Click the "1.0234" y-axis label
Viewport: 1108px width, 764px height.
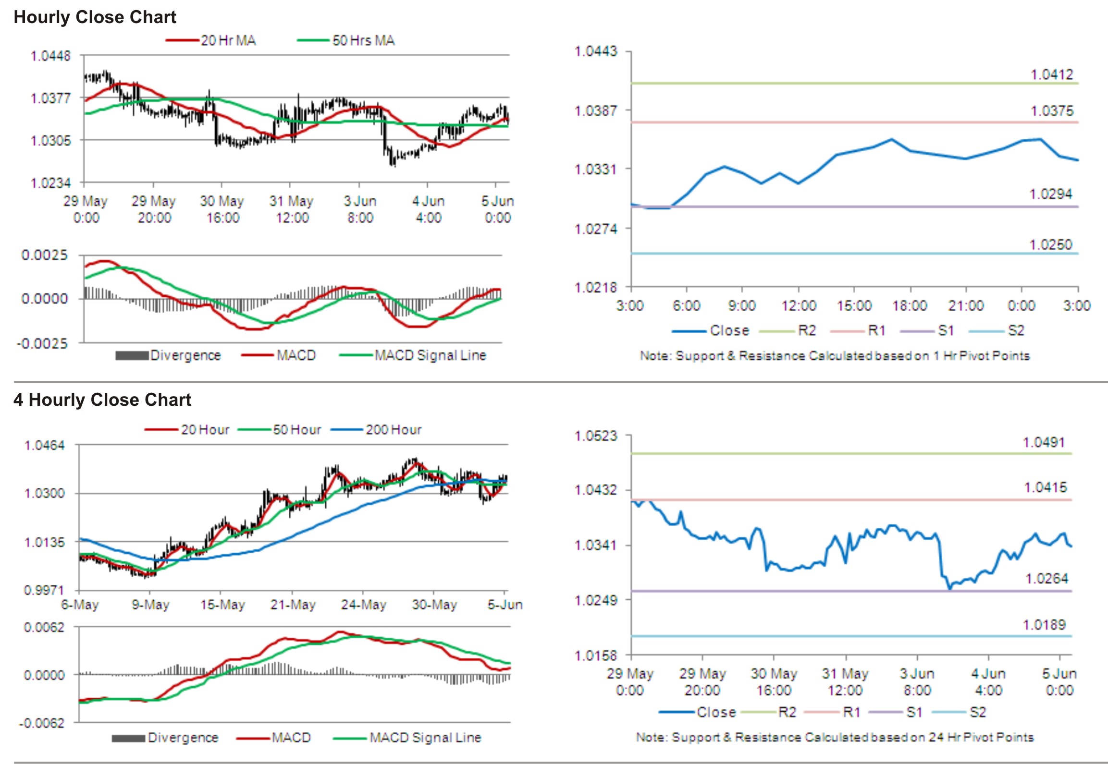pyautogui.click(x=50, y=183)
